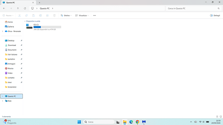The width and height of the screenshot is (223, 125).
Task: Click the paste clipboard icon
Action: click(33, 16)
